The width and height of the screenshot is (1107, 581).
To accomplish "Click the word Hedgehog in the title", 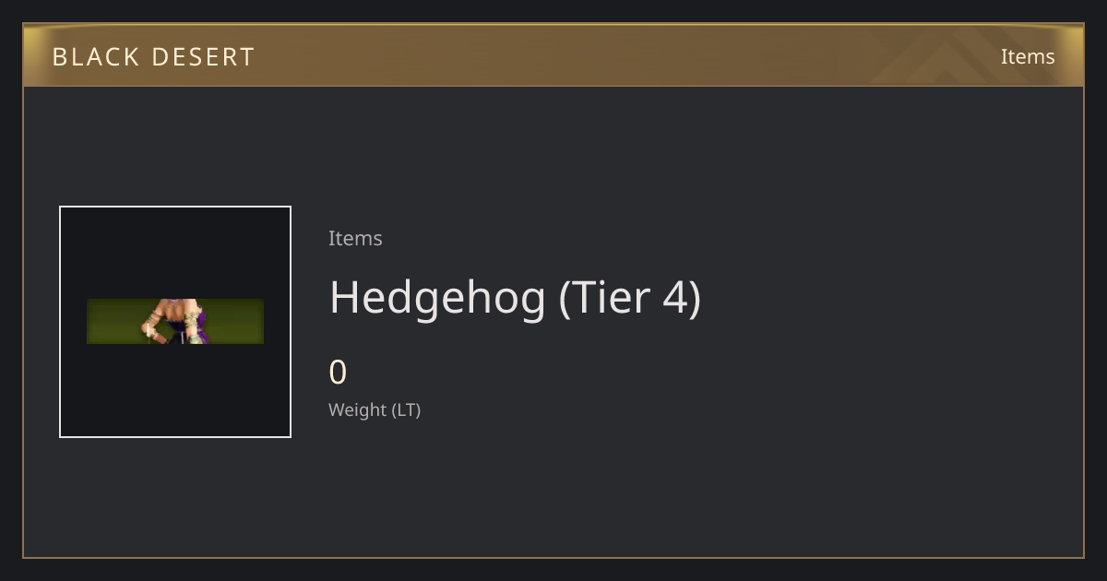I will pos(438,298).
